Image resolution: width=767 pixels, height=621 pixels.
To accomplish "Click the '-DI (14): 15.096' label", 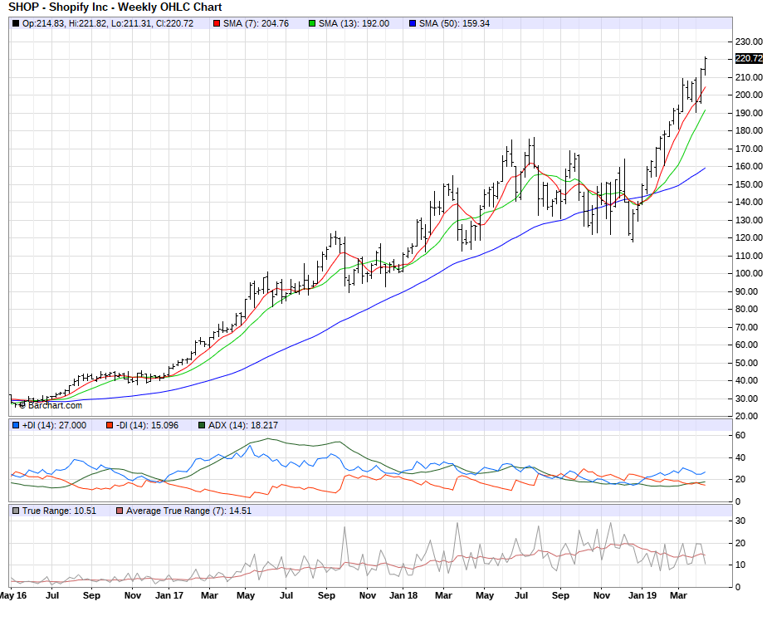I will 147,426.
